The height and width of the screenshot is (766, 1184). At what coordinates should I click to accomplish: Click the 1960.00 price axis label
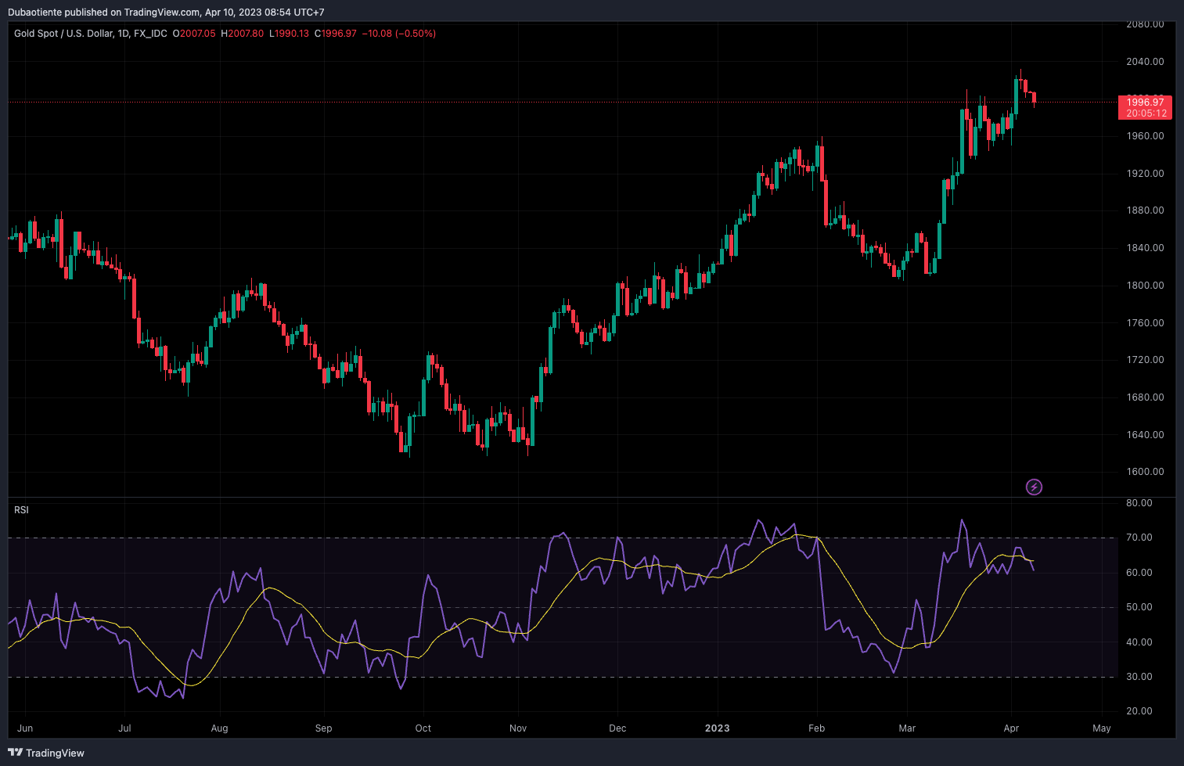[x=1145, y=136]
